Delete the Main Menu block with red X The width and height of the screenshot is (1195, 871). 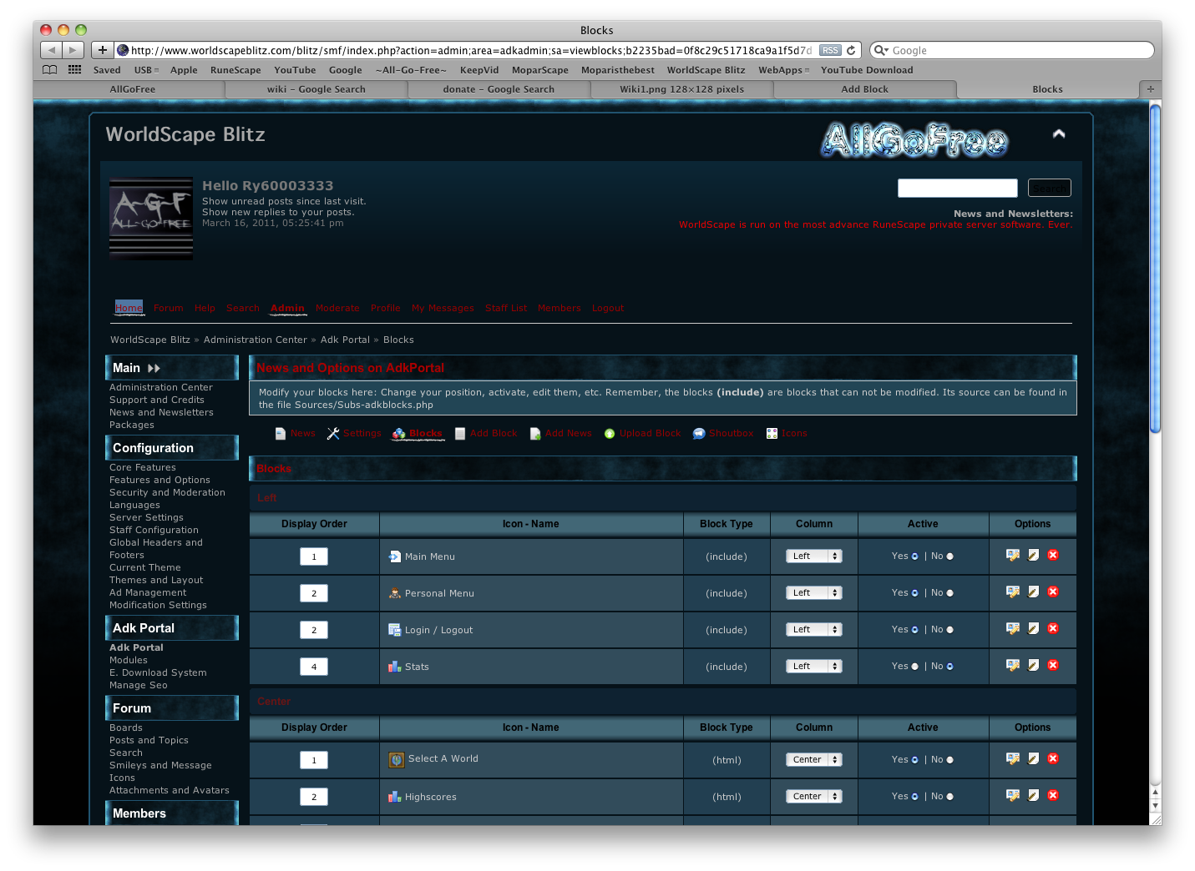point(1053,556)
